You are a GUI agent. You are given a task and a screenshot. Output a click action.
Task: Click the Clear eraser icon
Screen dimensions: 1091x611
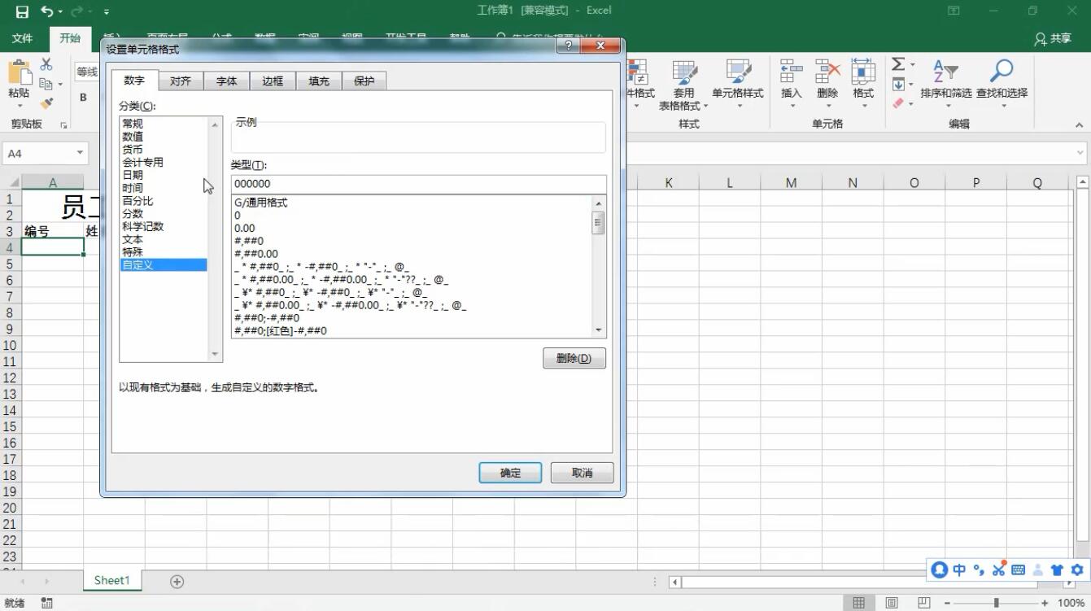click(x=898, y=103)
